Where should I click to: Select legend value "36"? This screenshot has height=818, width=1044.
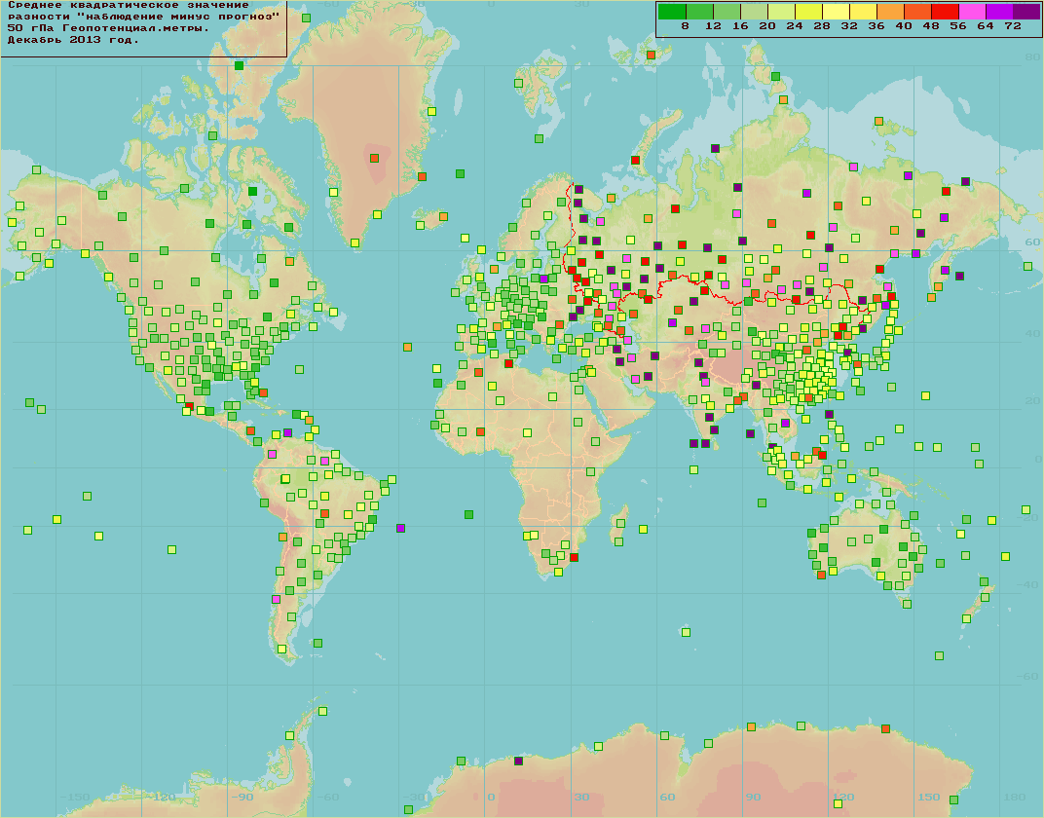pos(876,26)
